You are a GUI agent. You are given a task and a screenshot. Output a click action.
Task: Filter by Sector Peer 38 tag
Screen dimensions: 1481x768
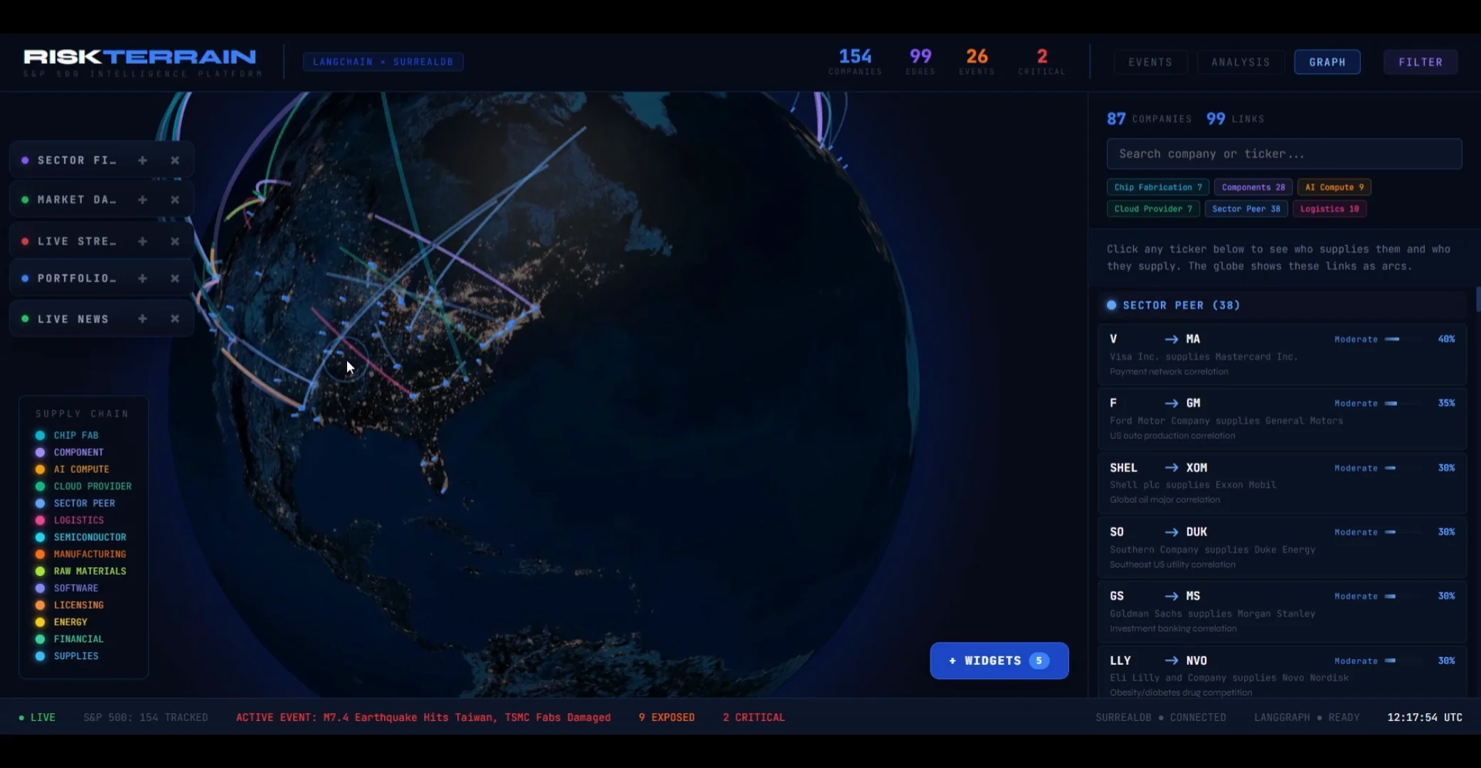[x=1246, y=208]
